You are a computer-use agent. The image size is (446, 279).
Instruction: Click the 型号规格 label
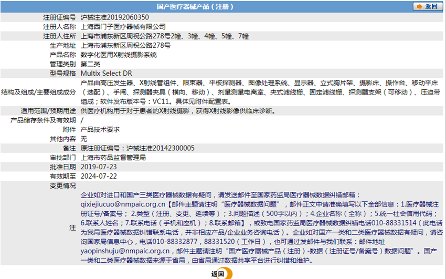63,74
